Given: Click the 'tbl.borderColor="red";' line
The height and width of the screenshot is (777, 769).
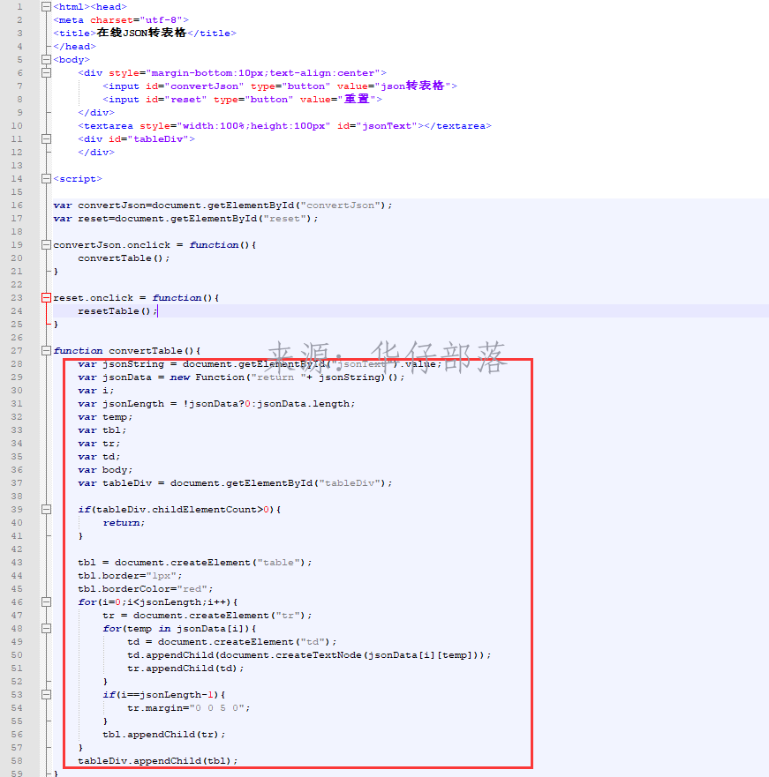Looking at the screenshot, I should tap(146, 588).
